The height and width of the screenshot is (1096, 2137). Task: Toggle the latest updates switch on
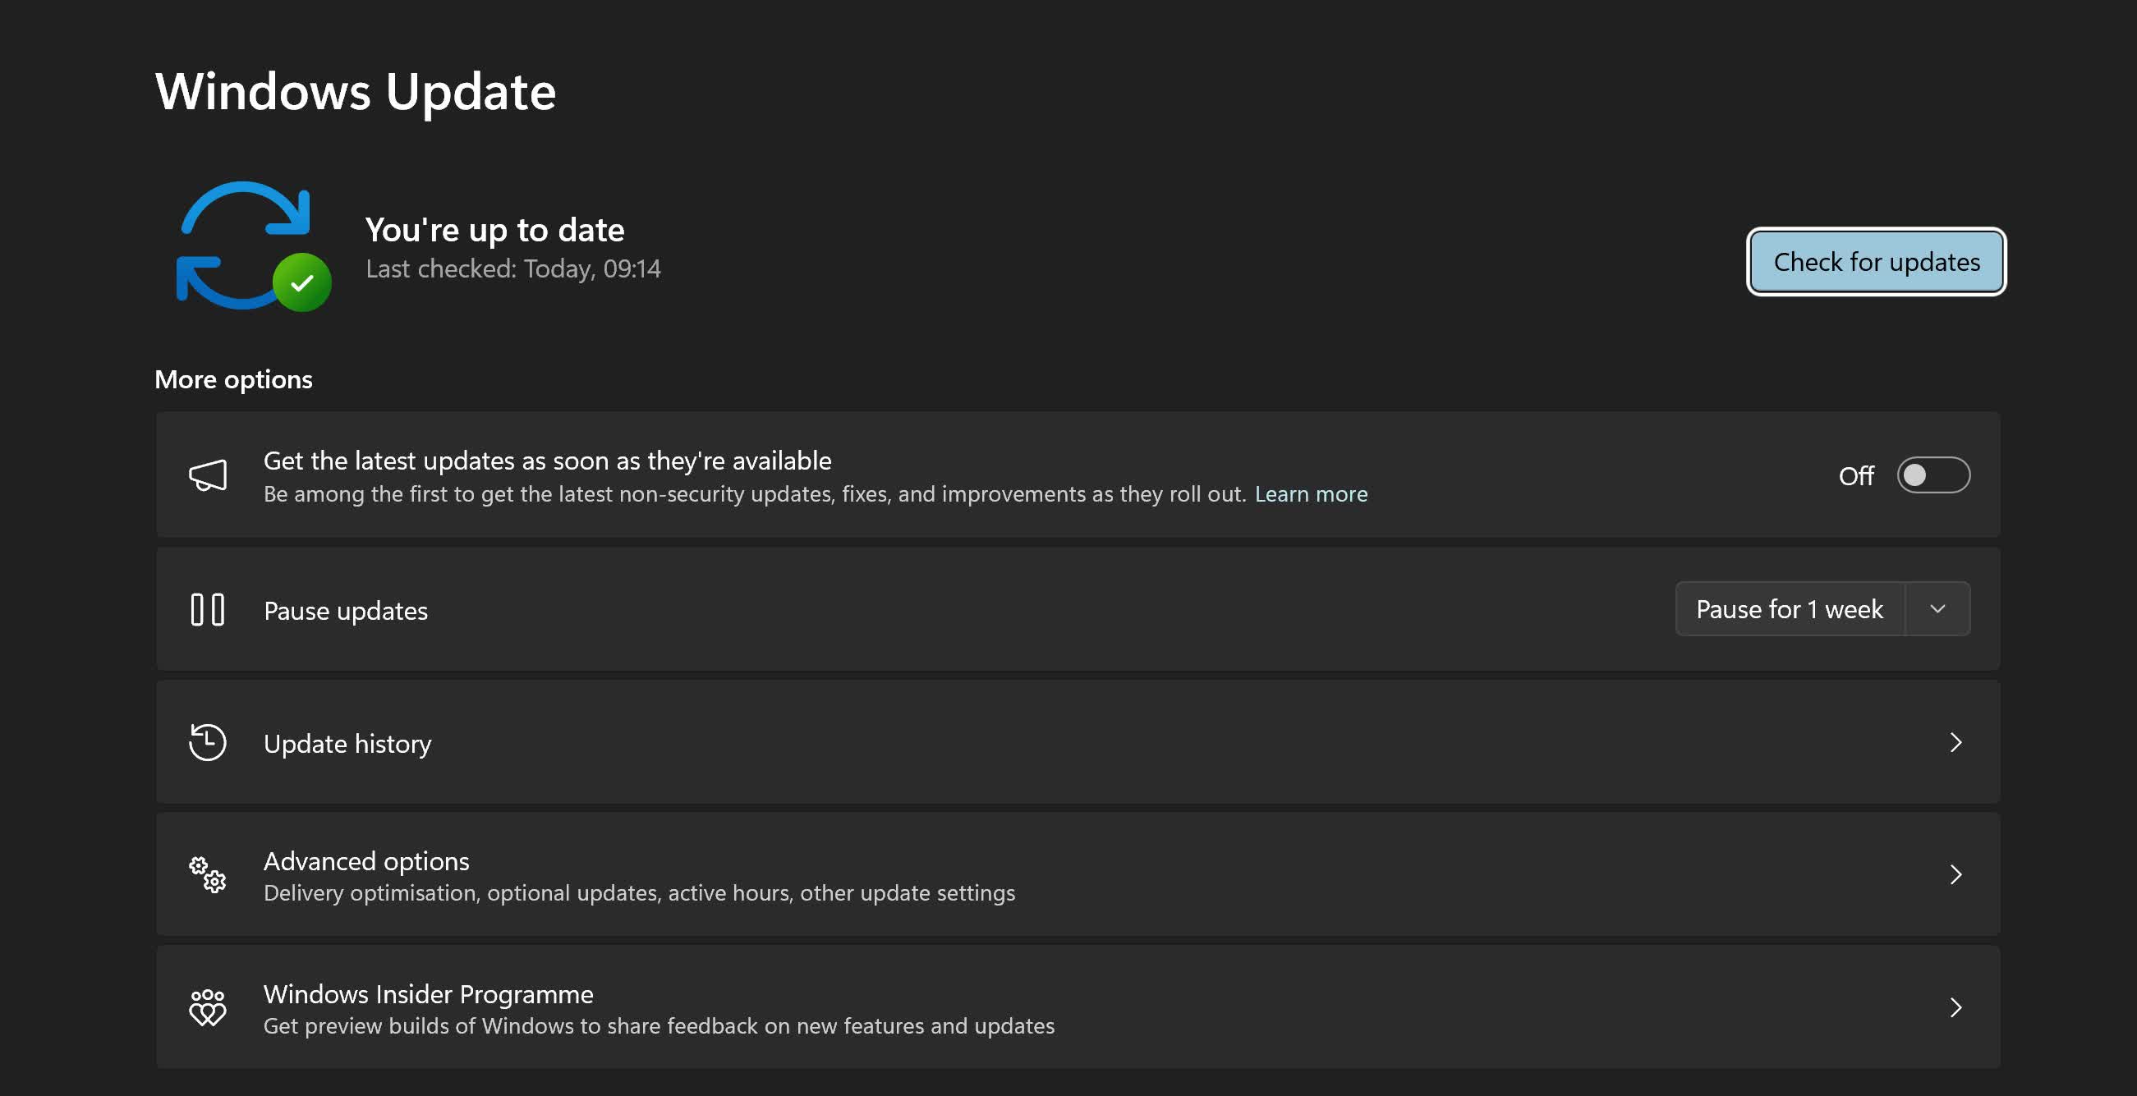1933,475
